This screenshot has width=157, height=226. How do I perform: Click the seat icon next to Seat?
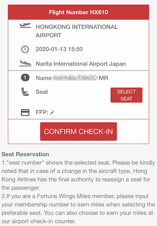(x=25, y=92)
